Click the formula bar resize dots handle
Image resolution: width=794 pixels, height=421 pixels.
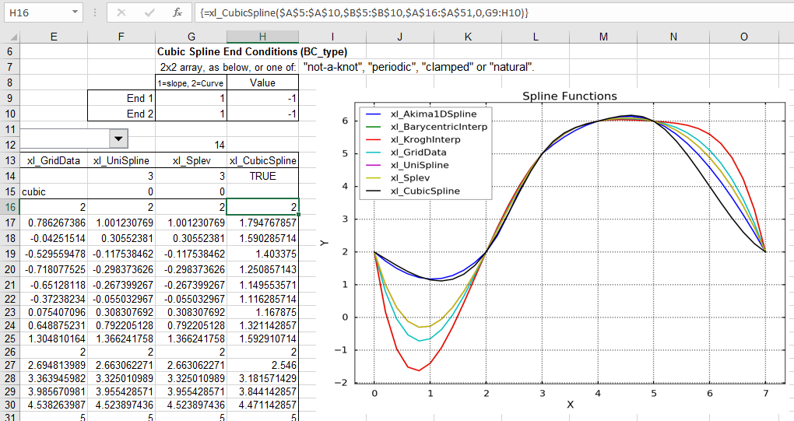pyautogui.click(x=94, y=12)
